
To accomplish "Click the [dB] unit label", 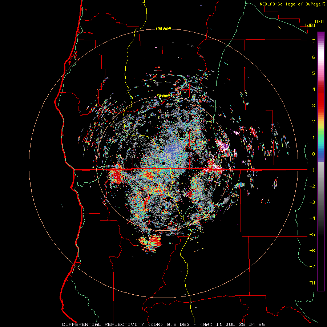I will pyautogui.click(x=310, y=25).
